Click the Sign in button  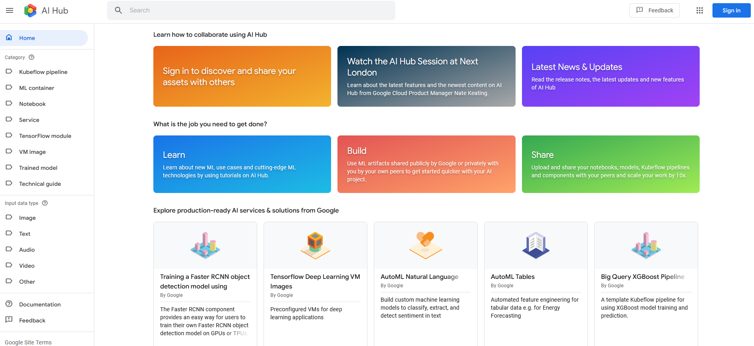731,10
